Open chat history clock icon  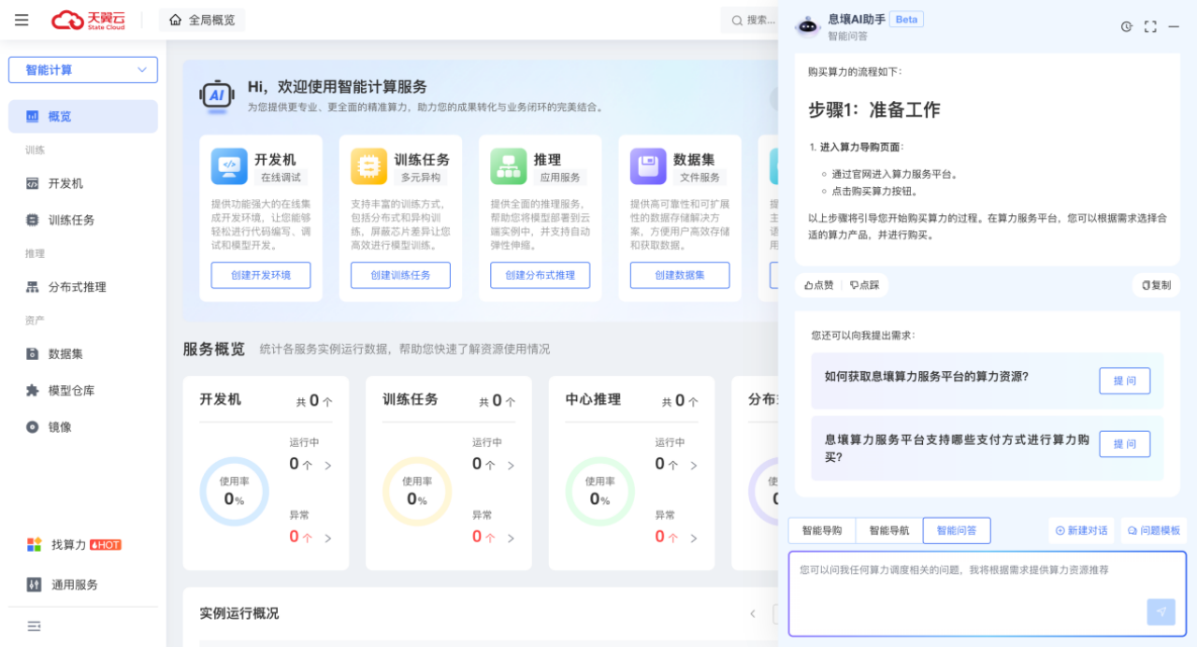(x=1127, y=26)
